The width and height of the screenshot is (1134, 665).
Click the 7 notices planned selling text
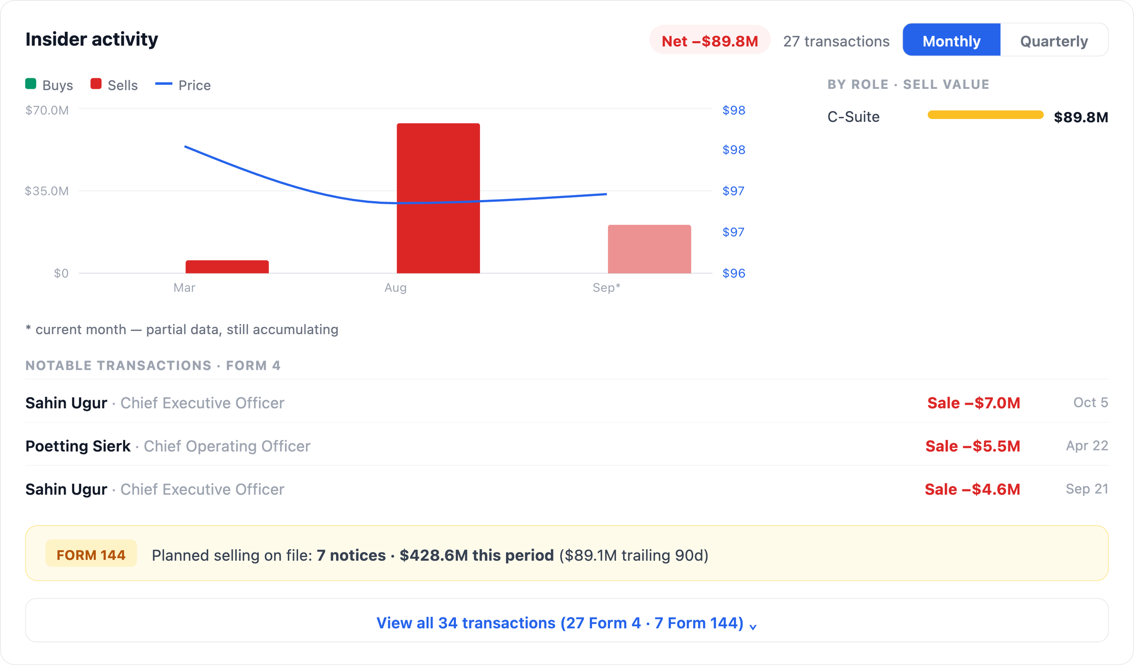tap(351, 555)
